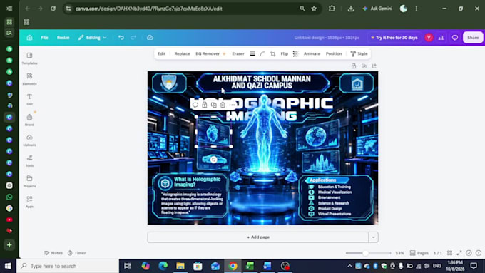Open the Uploads panel
This screenshot has width=485, height=273.
29,140
